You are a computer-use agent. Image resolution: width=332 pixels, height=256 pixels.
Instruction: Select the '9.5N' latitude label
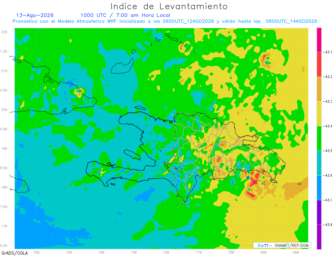(4, 129)
